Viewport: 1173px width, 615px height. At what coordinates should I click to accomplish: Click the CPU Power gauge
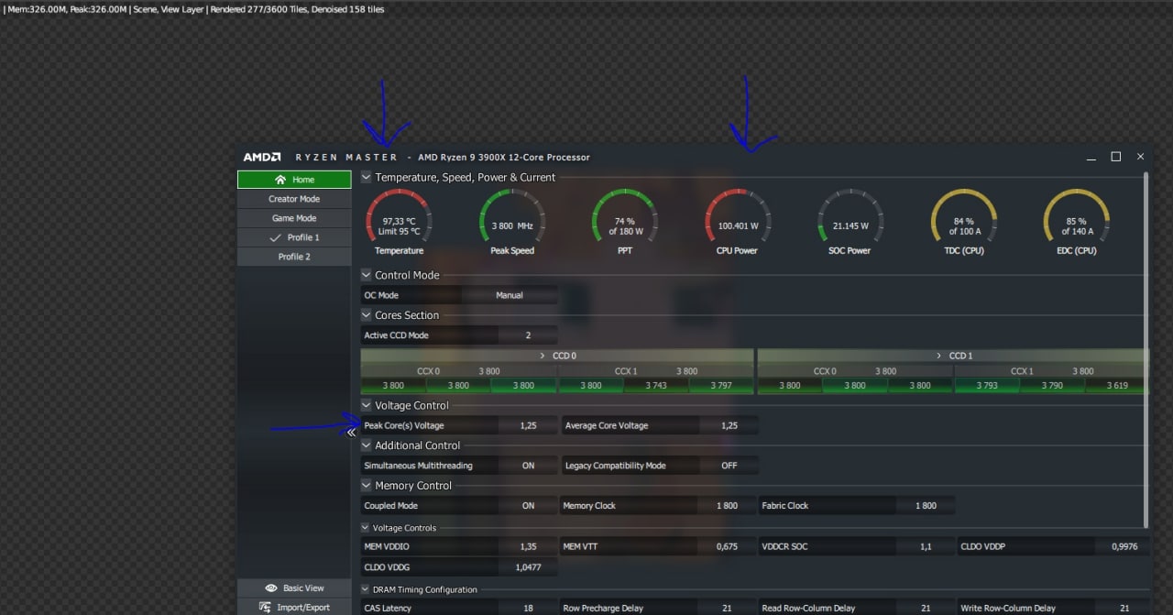(x=737, y=222)
